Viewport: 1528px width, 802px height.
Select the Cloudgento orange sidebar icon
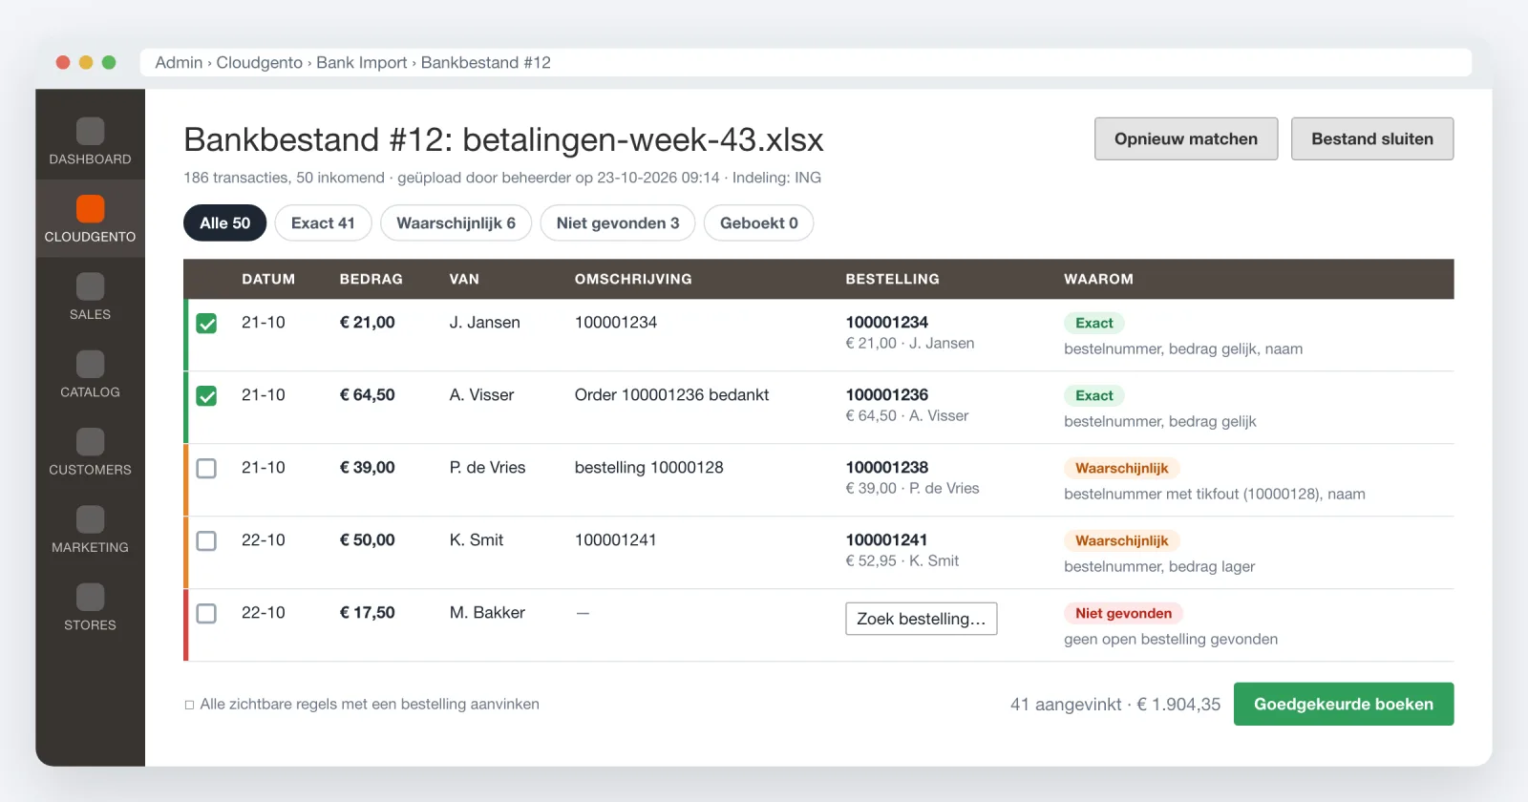tap(90, 208)
